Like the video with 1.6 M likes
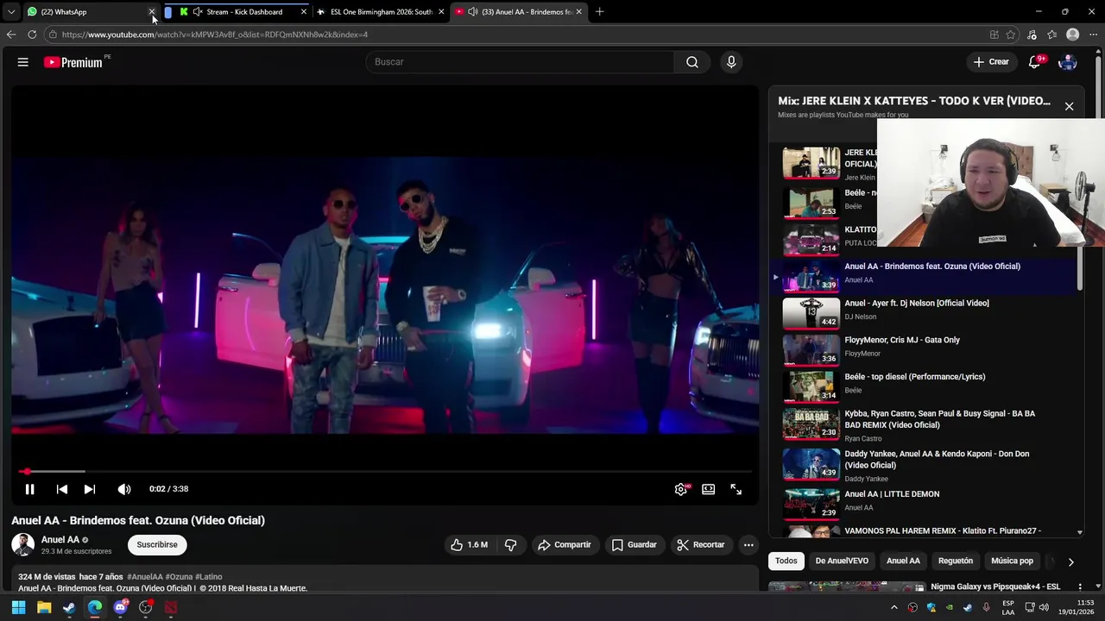Image resolution: width=1105 pixels, height=621 pixels. (x=469, y=545)
